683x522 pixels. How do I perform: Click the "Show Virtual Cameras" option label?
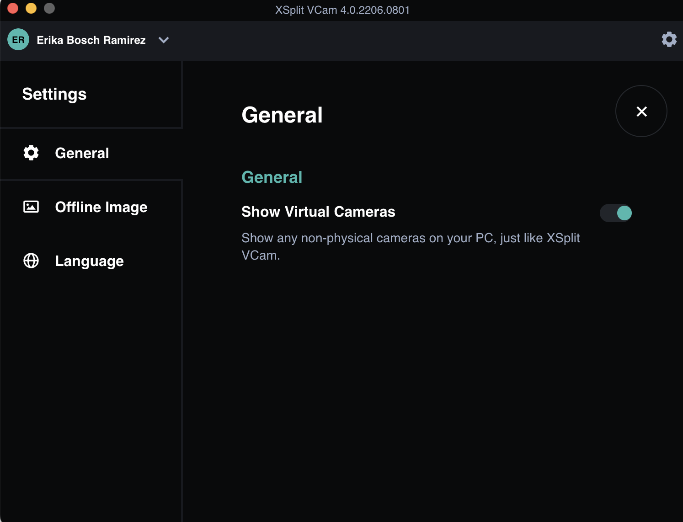tap(318, 212)
